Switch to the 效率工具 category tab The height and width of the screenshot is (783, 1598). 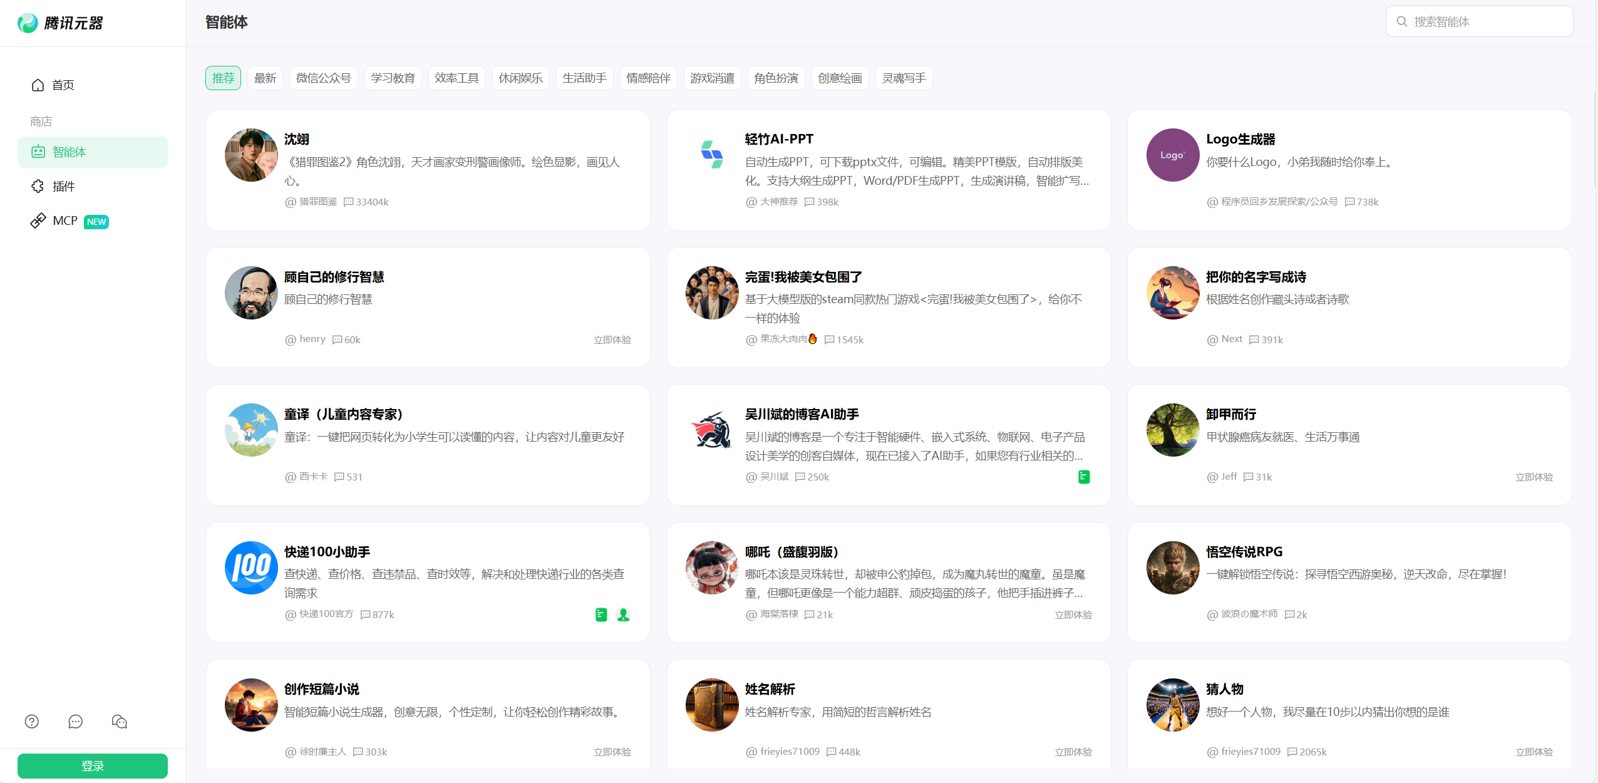pyautogui.click(x=456, y=78)
